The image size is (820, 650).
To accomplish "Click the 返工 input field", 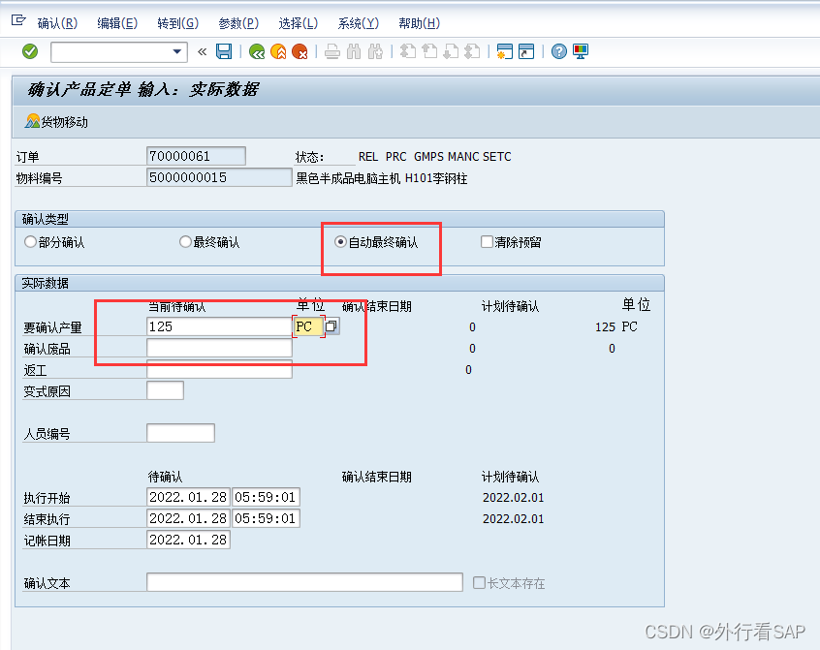I will (x=219, y=369).
